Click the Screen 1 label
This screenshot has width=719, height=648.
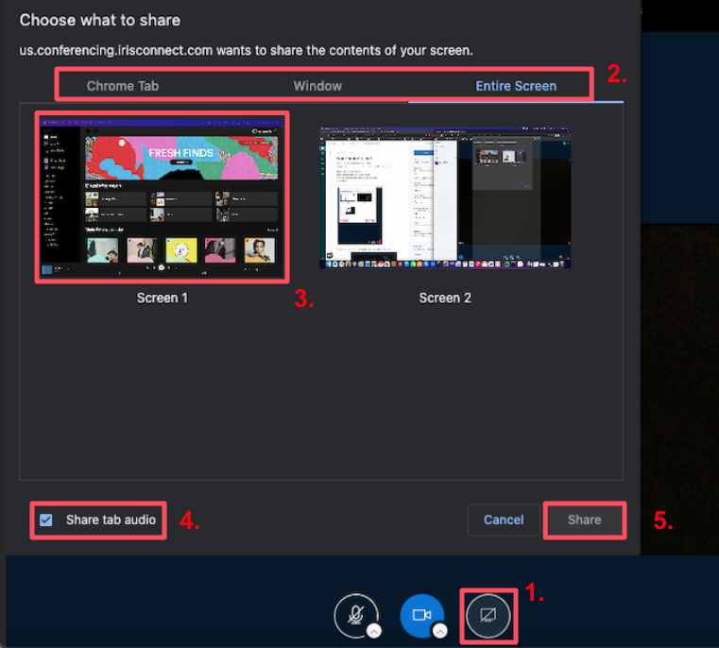pos(162,298)
